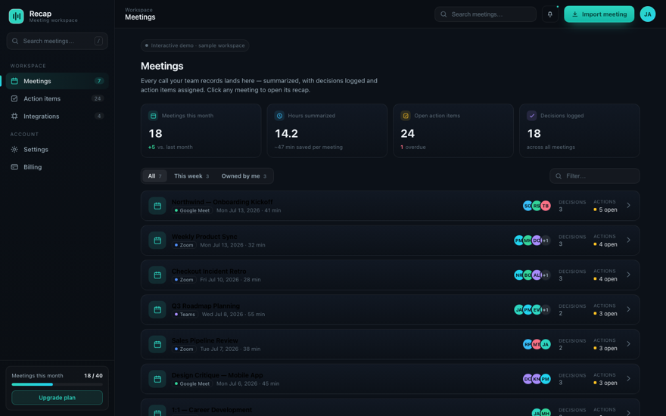Screen dimensions: 666x416
Task: Expand the Checkout Incident Retro chevron
Action: pyautogui.click(x=628, y=275)
